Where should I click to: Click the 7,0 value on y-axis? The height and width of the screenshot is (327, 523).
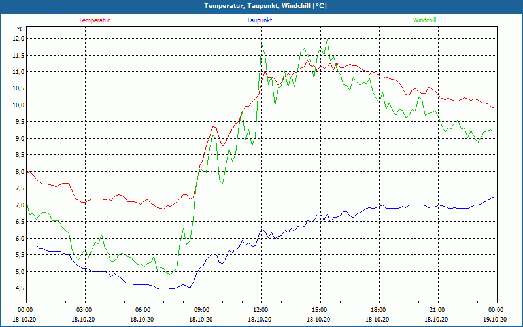click(19, 205)
